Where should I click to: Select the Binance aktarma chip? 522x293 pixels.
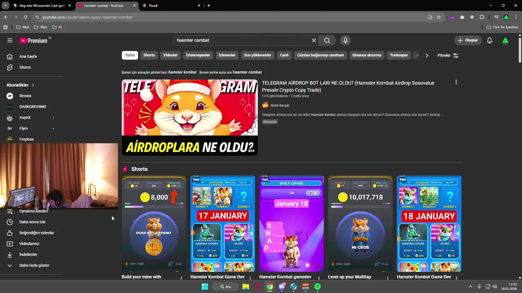(x=367, y=55)
